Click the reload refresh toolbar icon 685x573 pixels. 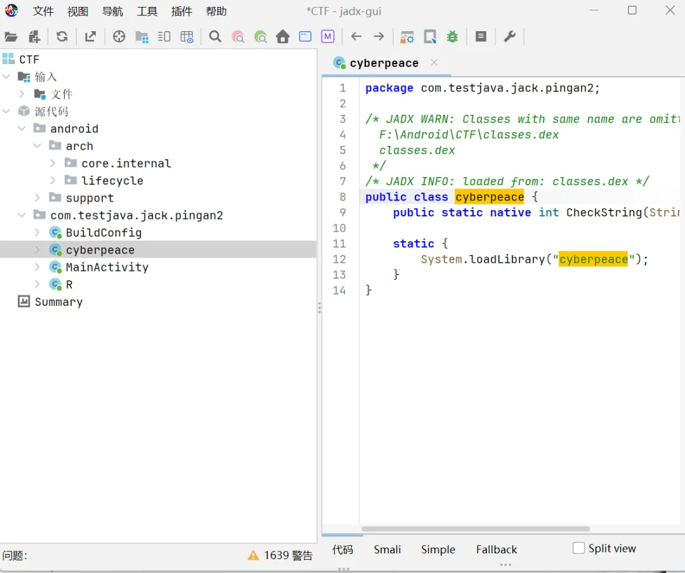tap(62, 37)
